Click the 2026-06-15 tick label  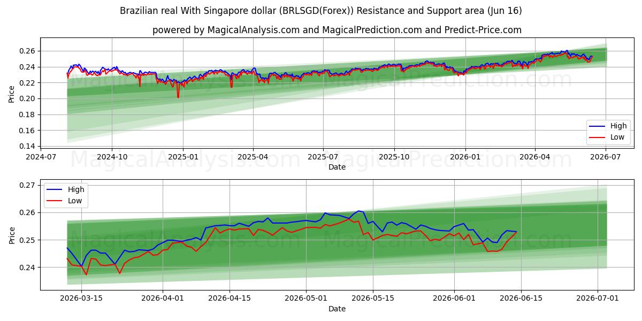[x=521, y=299]
